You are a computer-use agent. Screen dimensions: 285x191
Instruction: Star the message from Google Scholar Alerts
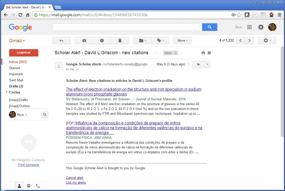(x=189, y=64)
